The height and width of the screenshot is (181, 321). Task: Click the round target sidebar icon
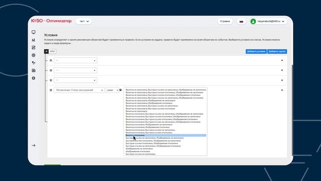(x=34, y=55)
